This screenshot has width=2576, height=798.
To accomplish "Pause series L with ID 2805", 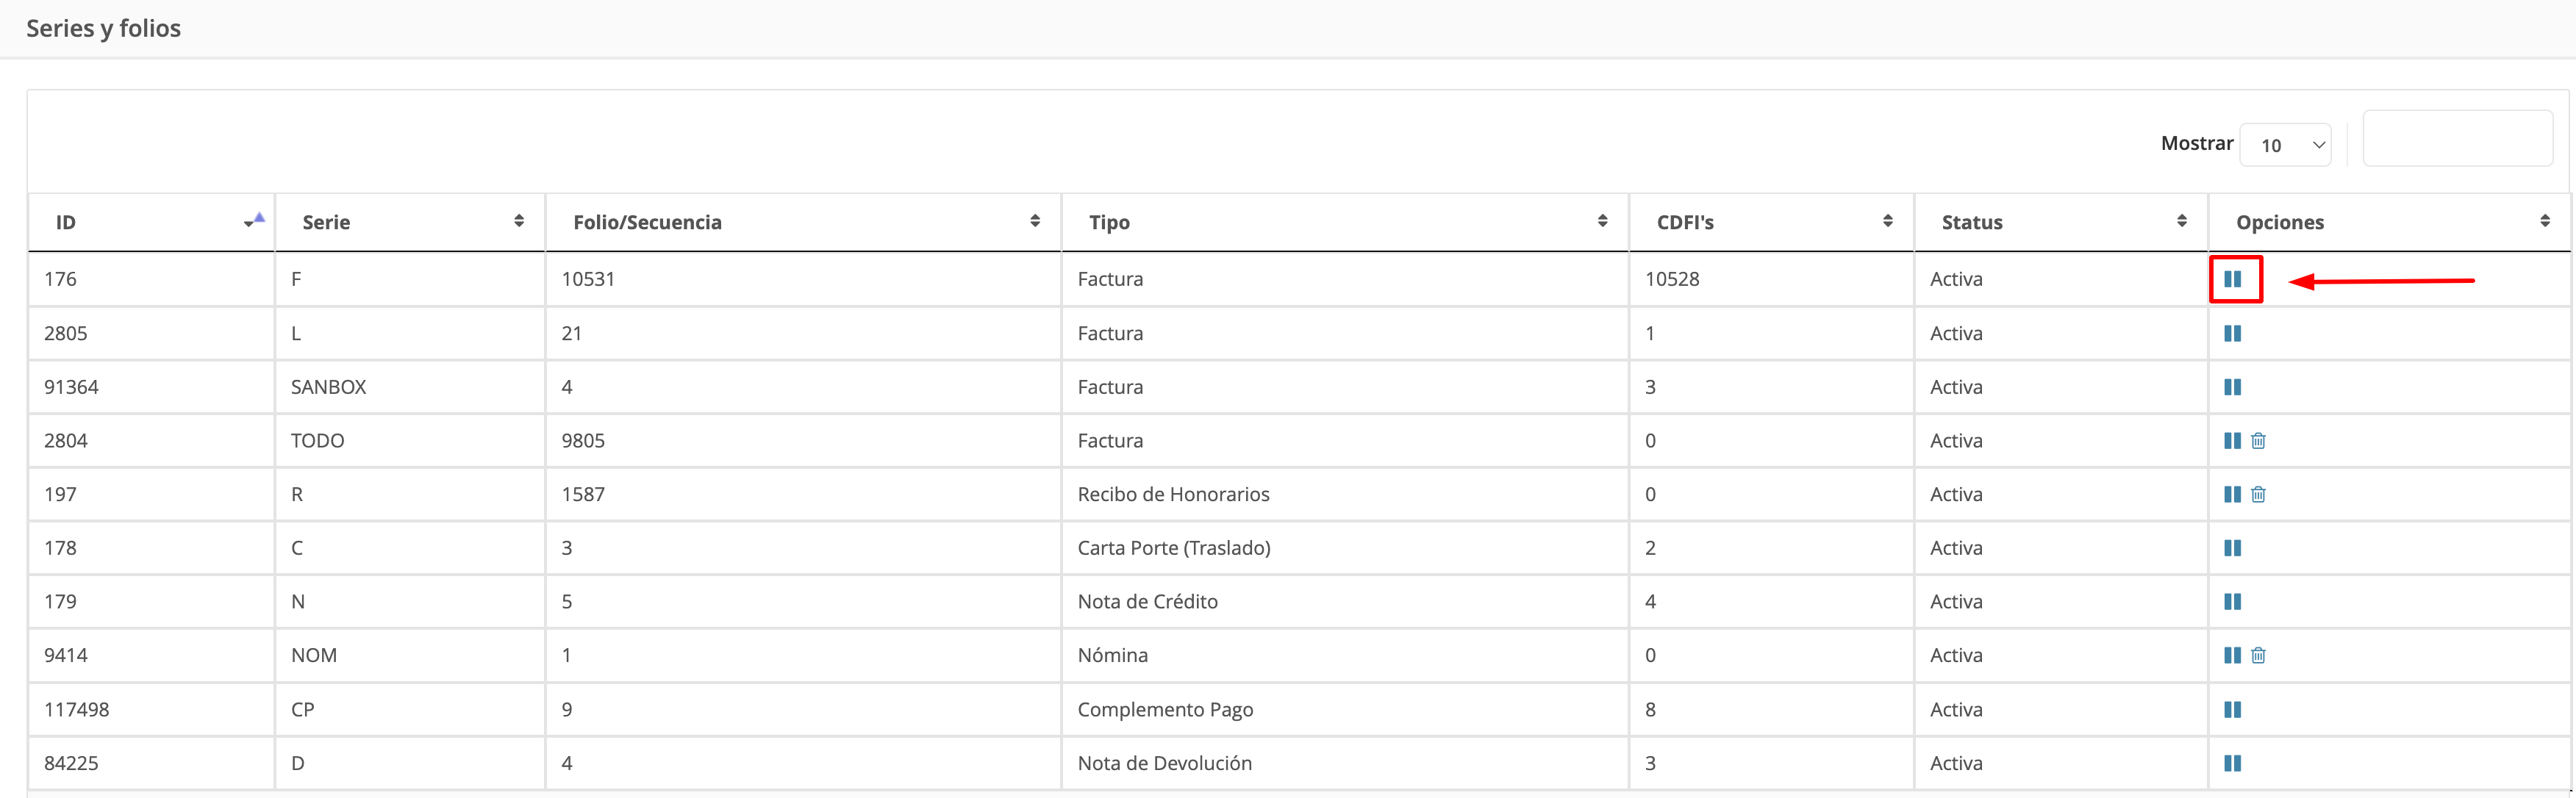I will click(x=2232, y=333).
